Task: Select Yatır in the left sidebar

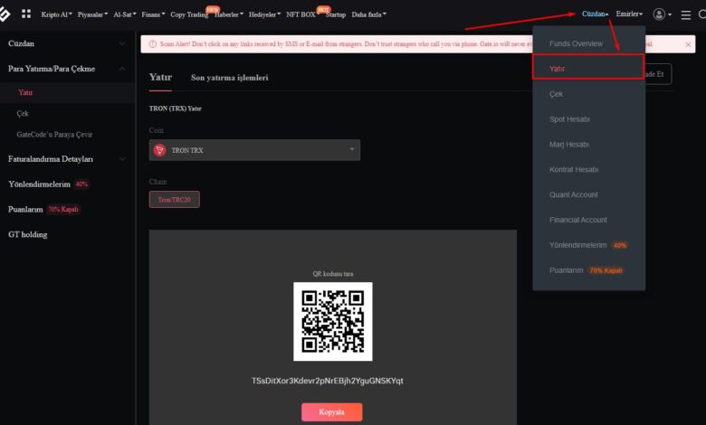Action: point(68,92)
